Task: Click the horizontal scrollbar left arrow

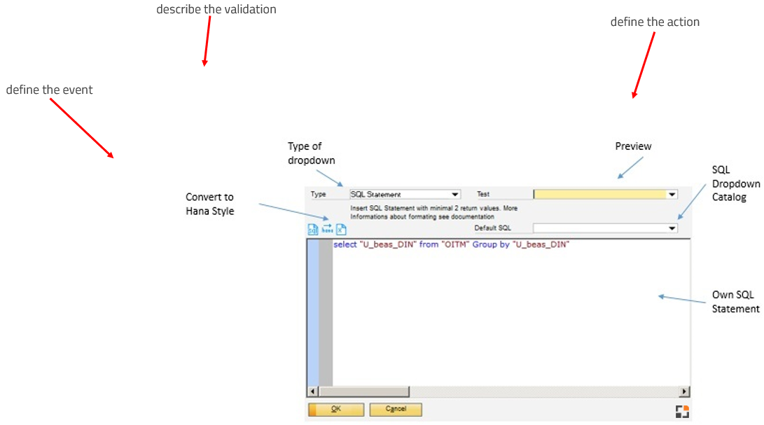Action: coord(313,392)
